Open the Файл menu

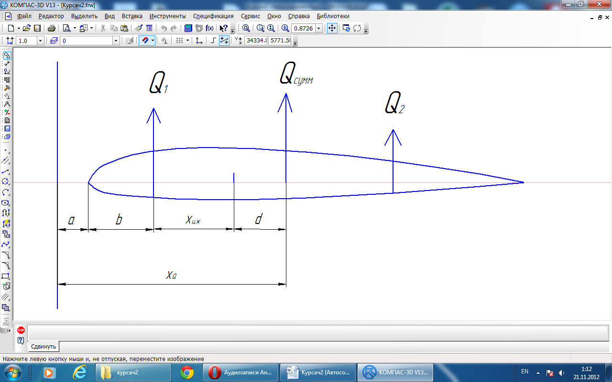(24, 16)
